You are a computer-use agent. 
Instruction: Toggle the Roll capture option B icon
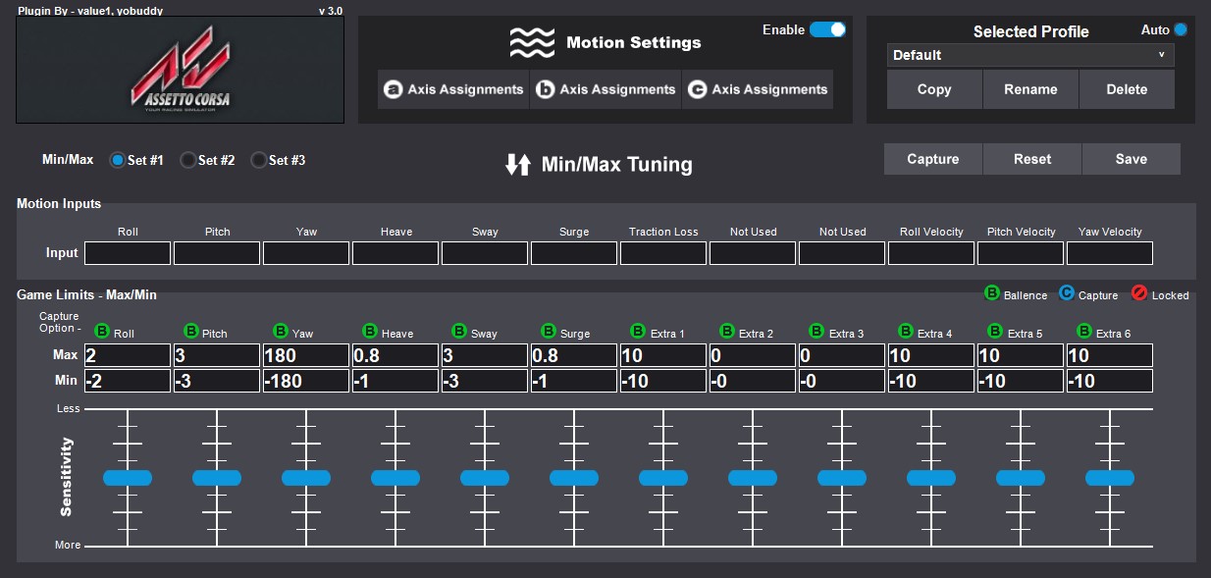click(x=102, y=332)
